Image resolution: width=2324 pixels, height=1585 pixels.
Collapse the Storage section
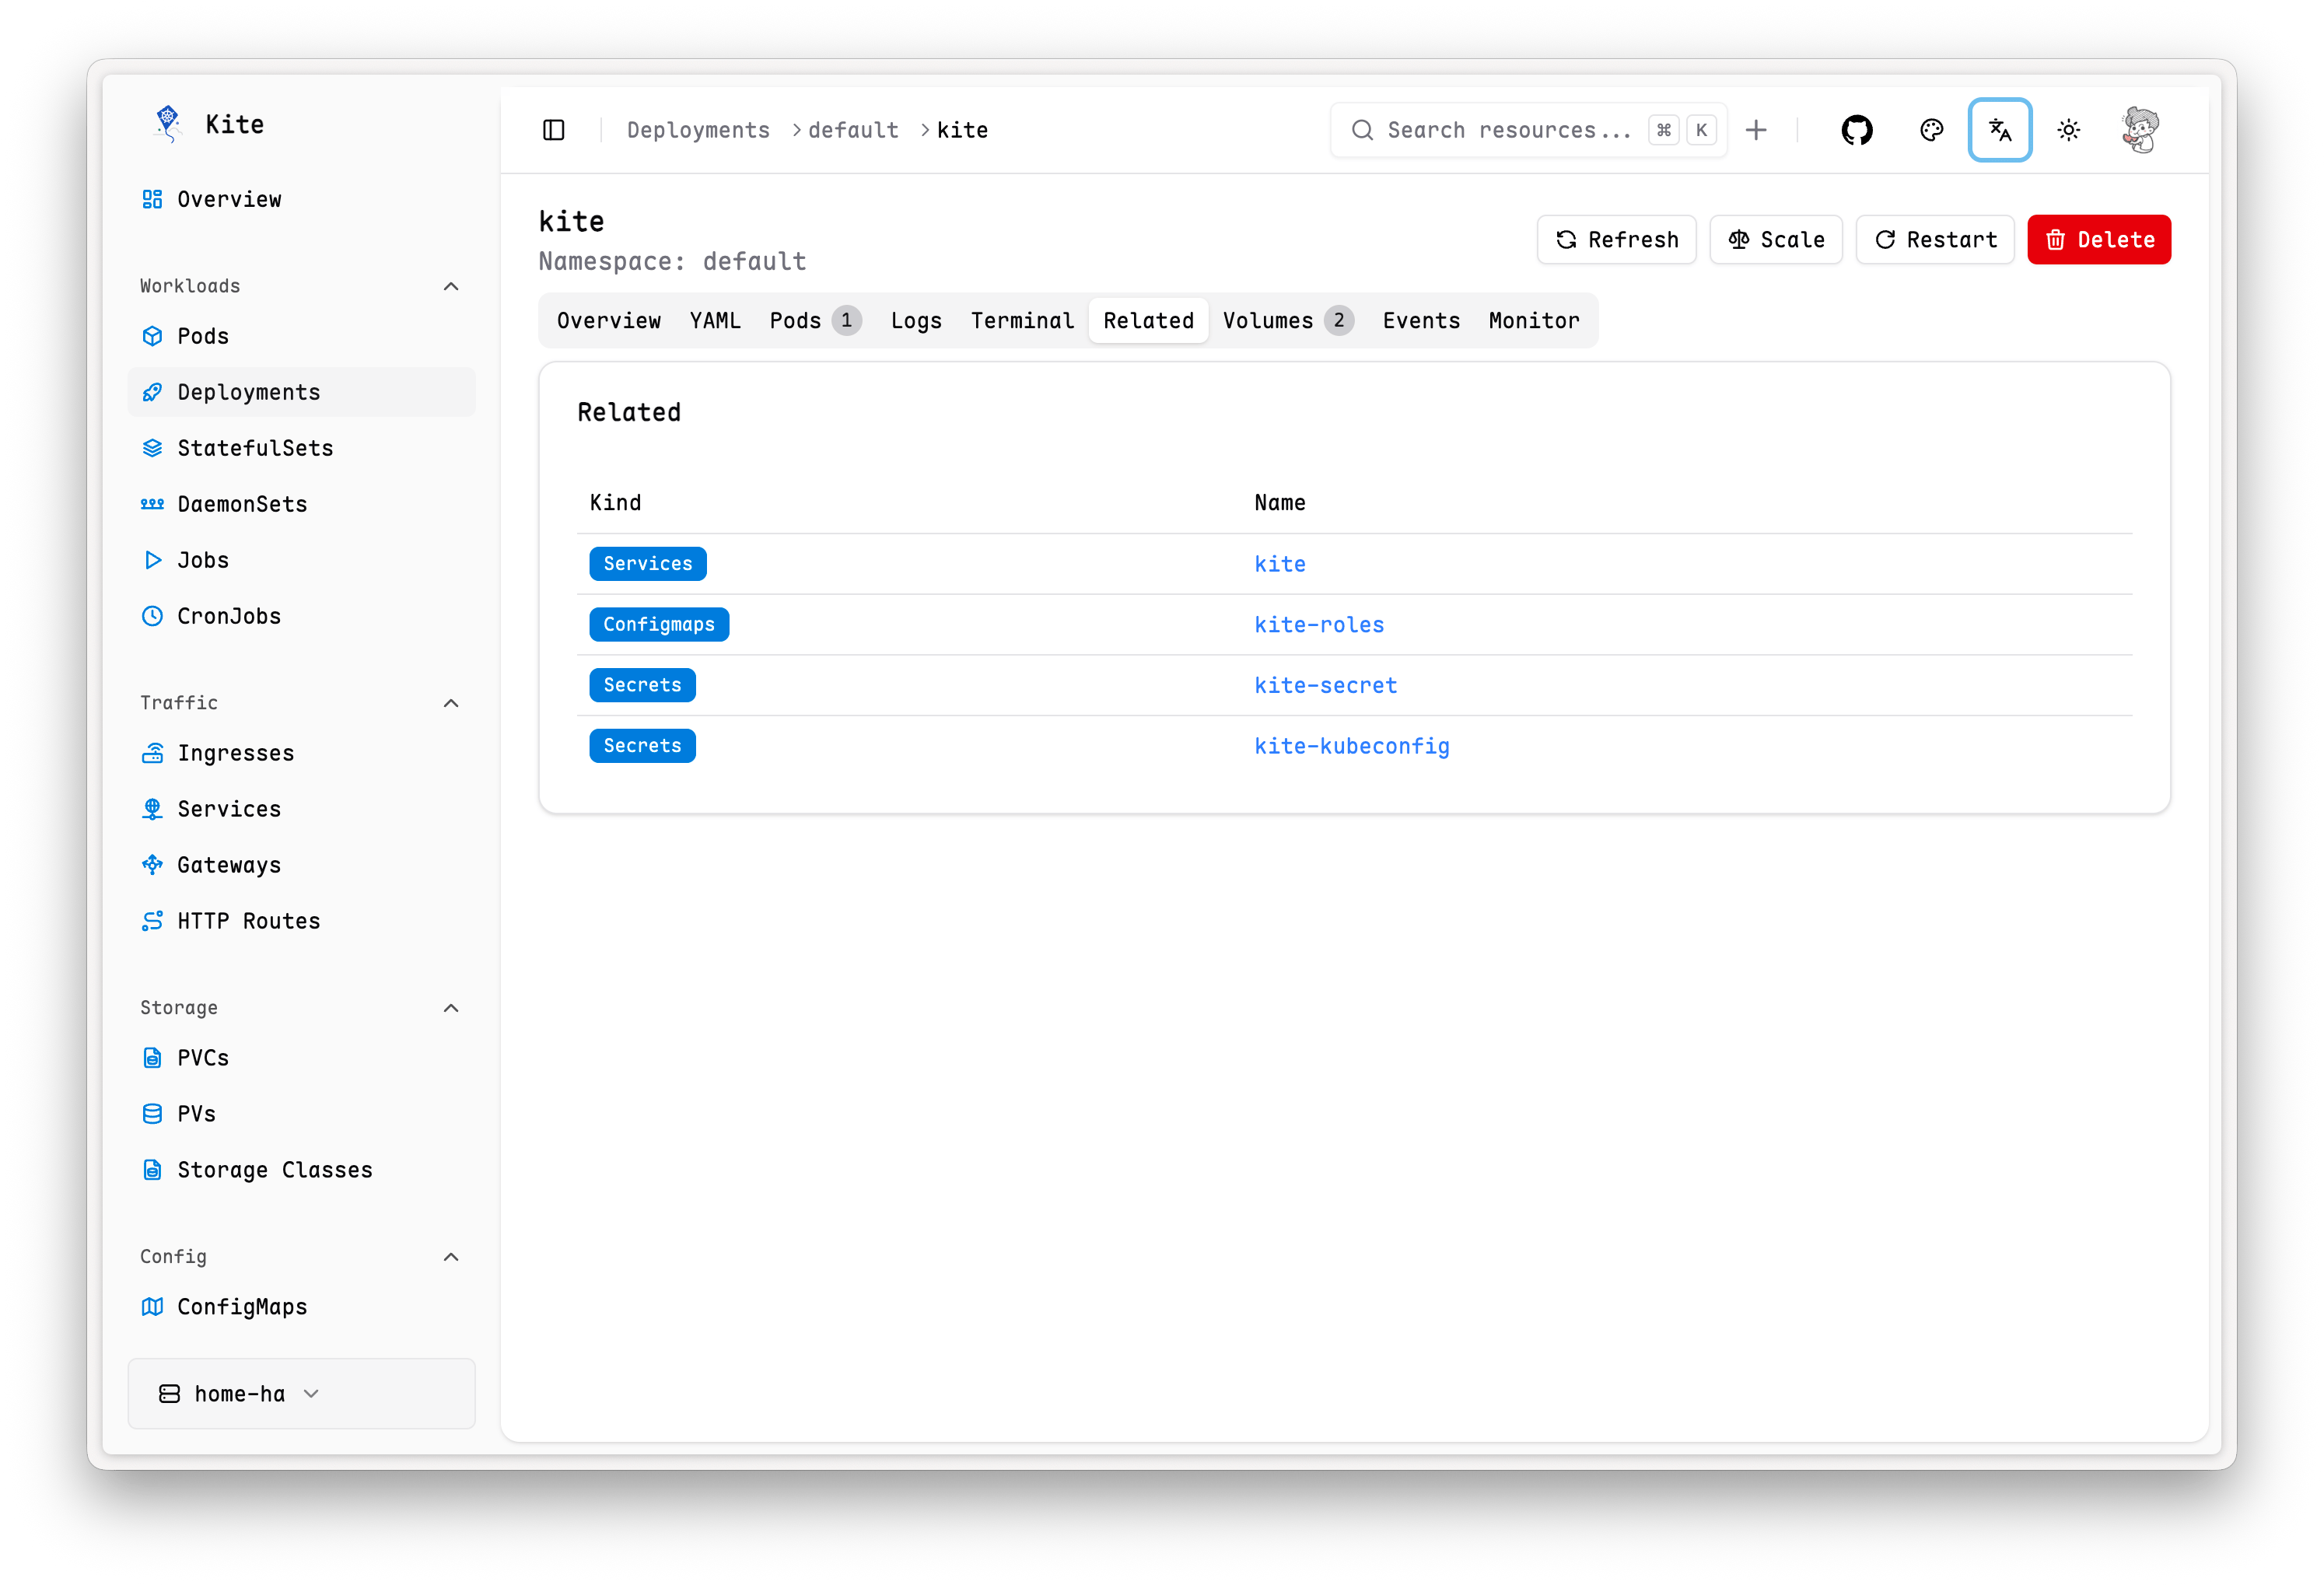coord(451,1008)
